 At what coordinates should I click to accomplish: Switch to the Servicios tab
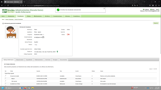48,60
